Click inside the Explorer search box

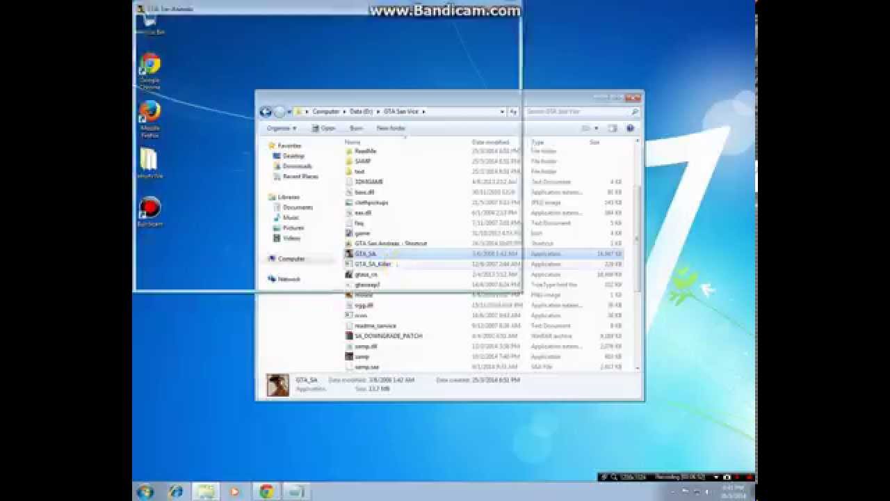[582, 111]
